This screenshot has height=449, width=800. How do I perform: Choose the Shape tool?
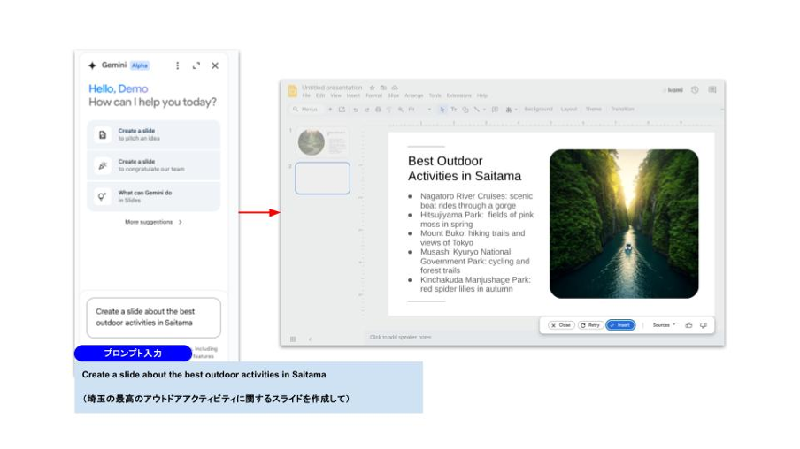(x=465, y=110)
